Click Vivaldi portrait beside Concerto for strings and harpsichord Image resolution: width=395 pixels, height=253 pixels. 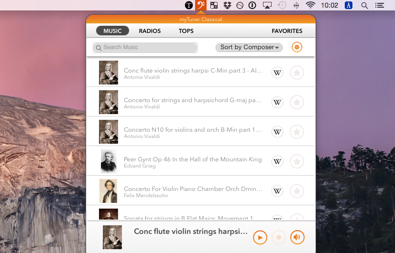coord(109,102)
